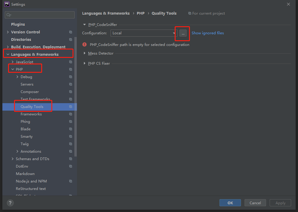This screenshot has height=212, width=298.
Task: Click the settings tree vertical scrollbar
Action: (x=76, y=97)
